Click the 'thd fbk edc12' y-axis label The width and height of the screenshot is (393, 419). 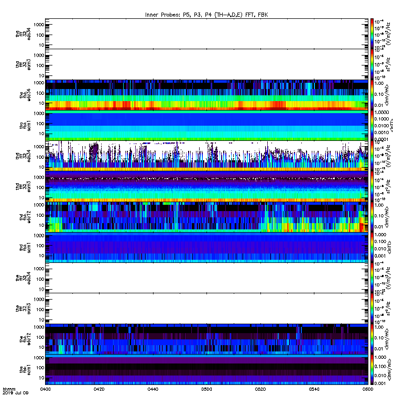pos(25,217)
